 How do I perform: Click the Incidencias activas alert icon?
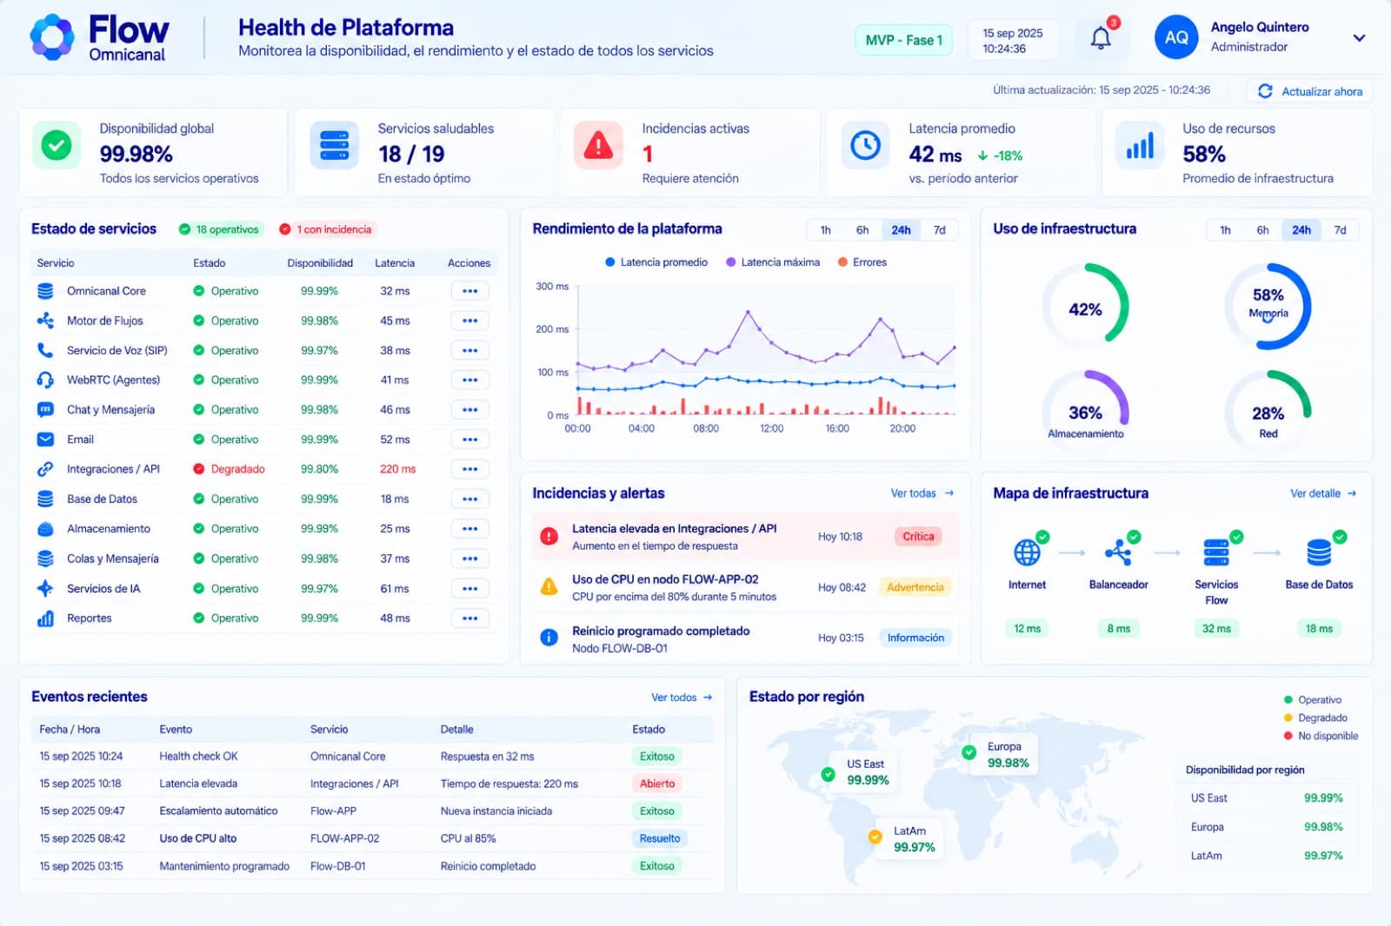click(x=598, y=145)
